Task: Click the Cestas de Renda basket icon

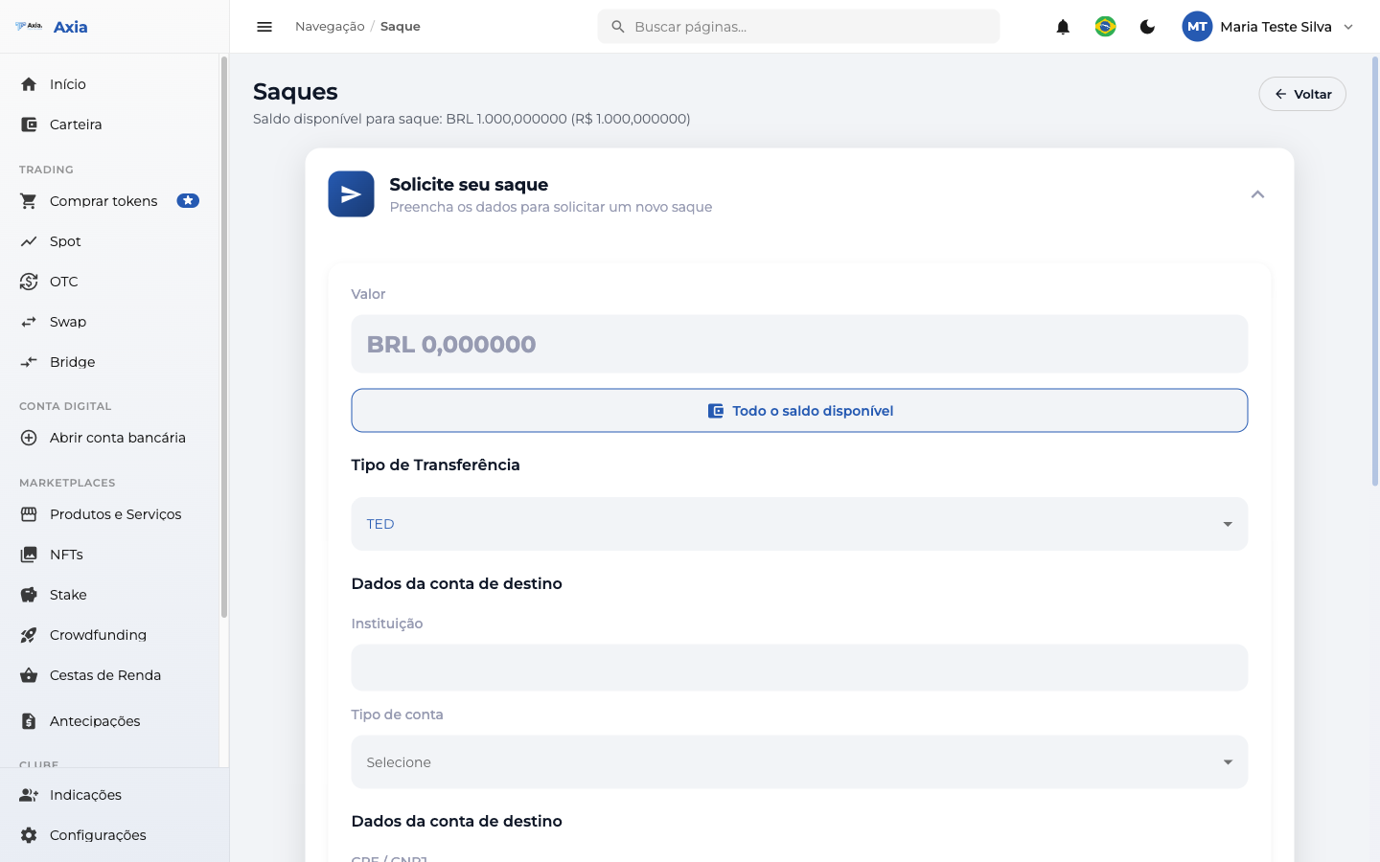Action: 29,675
